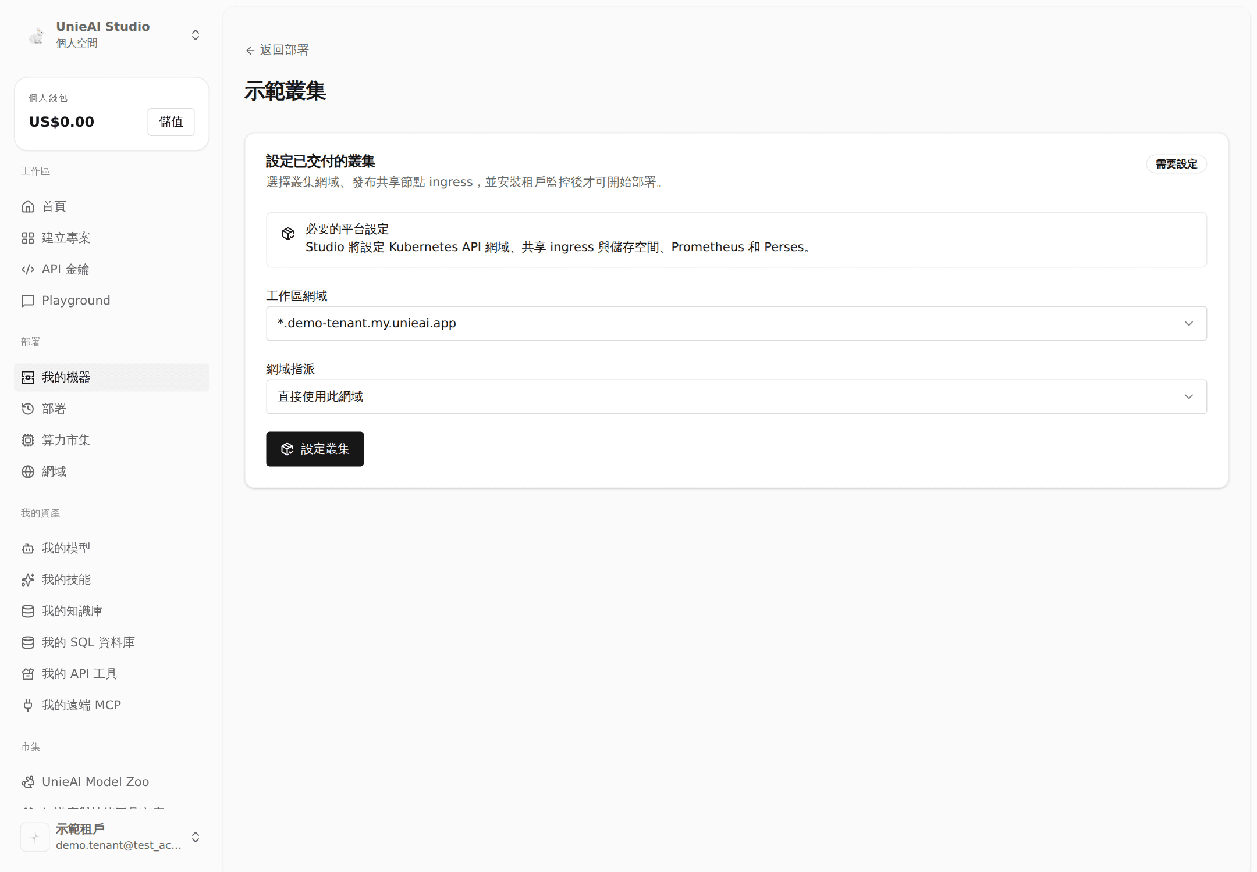Open the 首頁 home icon
The width and height of the screenshot is (1257, 872).
click(x=28, y=206)
